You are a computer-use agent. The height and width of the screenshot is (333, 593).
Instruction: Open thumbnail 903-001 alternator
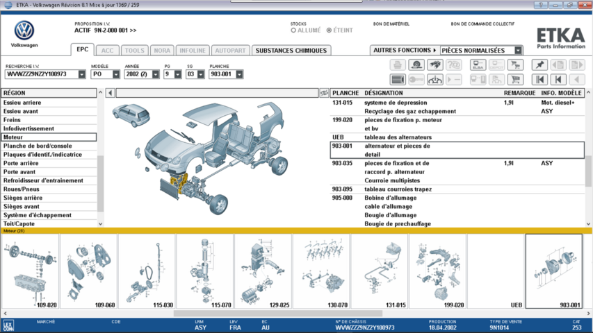click(553, 271)
